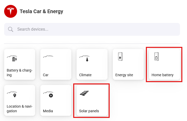Click the magnifying glass search icon
The width and height of the screenshot is (187, 121).
pos(11,29)
